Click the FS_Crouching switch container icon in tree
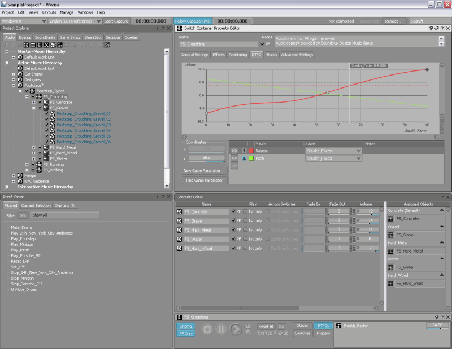The height and width of the screenshot is (349, 452). pos(39,96)
